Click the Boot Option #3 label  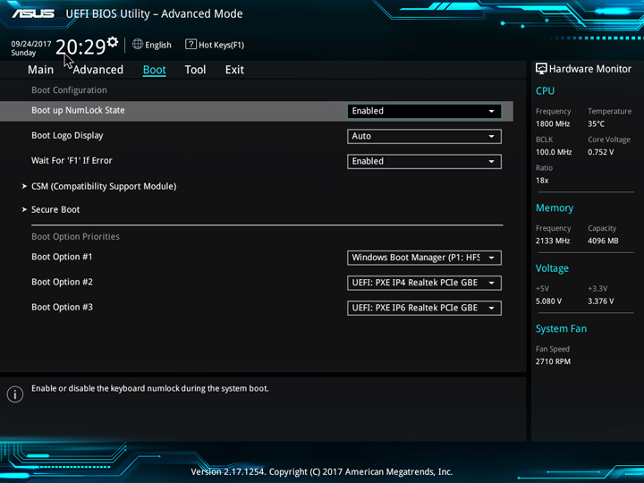point(62,307)
